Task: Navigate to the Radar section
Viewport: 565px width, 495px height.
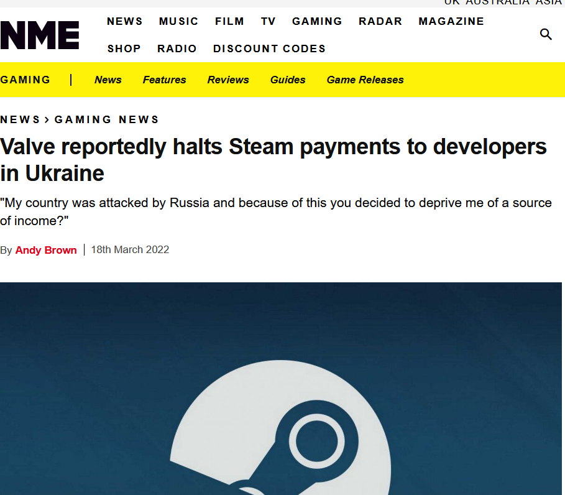Action: click(x=380, y=21)
